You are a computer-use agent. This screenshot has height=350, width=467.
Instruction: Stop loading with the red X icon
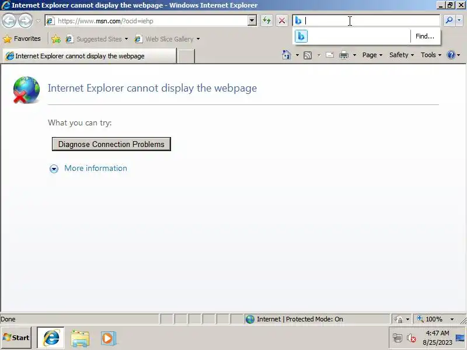pyautogui.click(x=282, y=20)
